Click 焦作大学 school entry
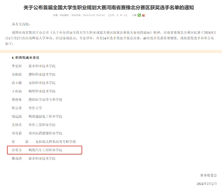Viewport: 222px width, 186px height. (x=35, y=108)
